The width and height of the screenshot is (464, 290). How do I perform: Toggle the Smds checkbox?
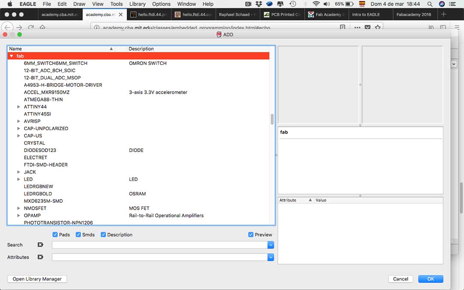pos(78,235)
